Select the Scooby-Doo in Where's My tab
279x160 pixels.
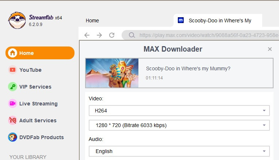point(219,21)
